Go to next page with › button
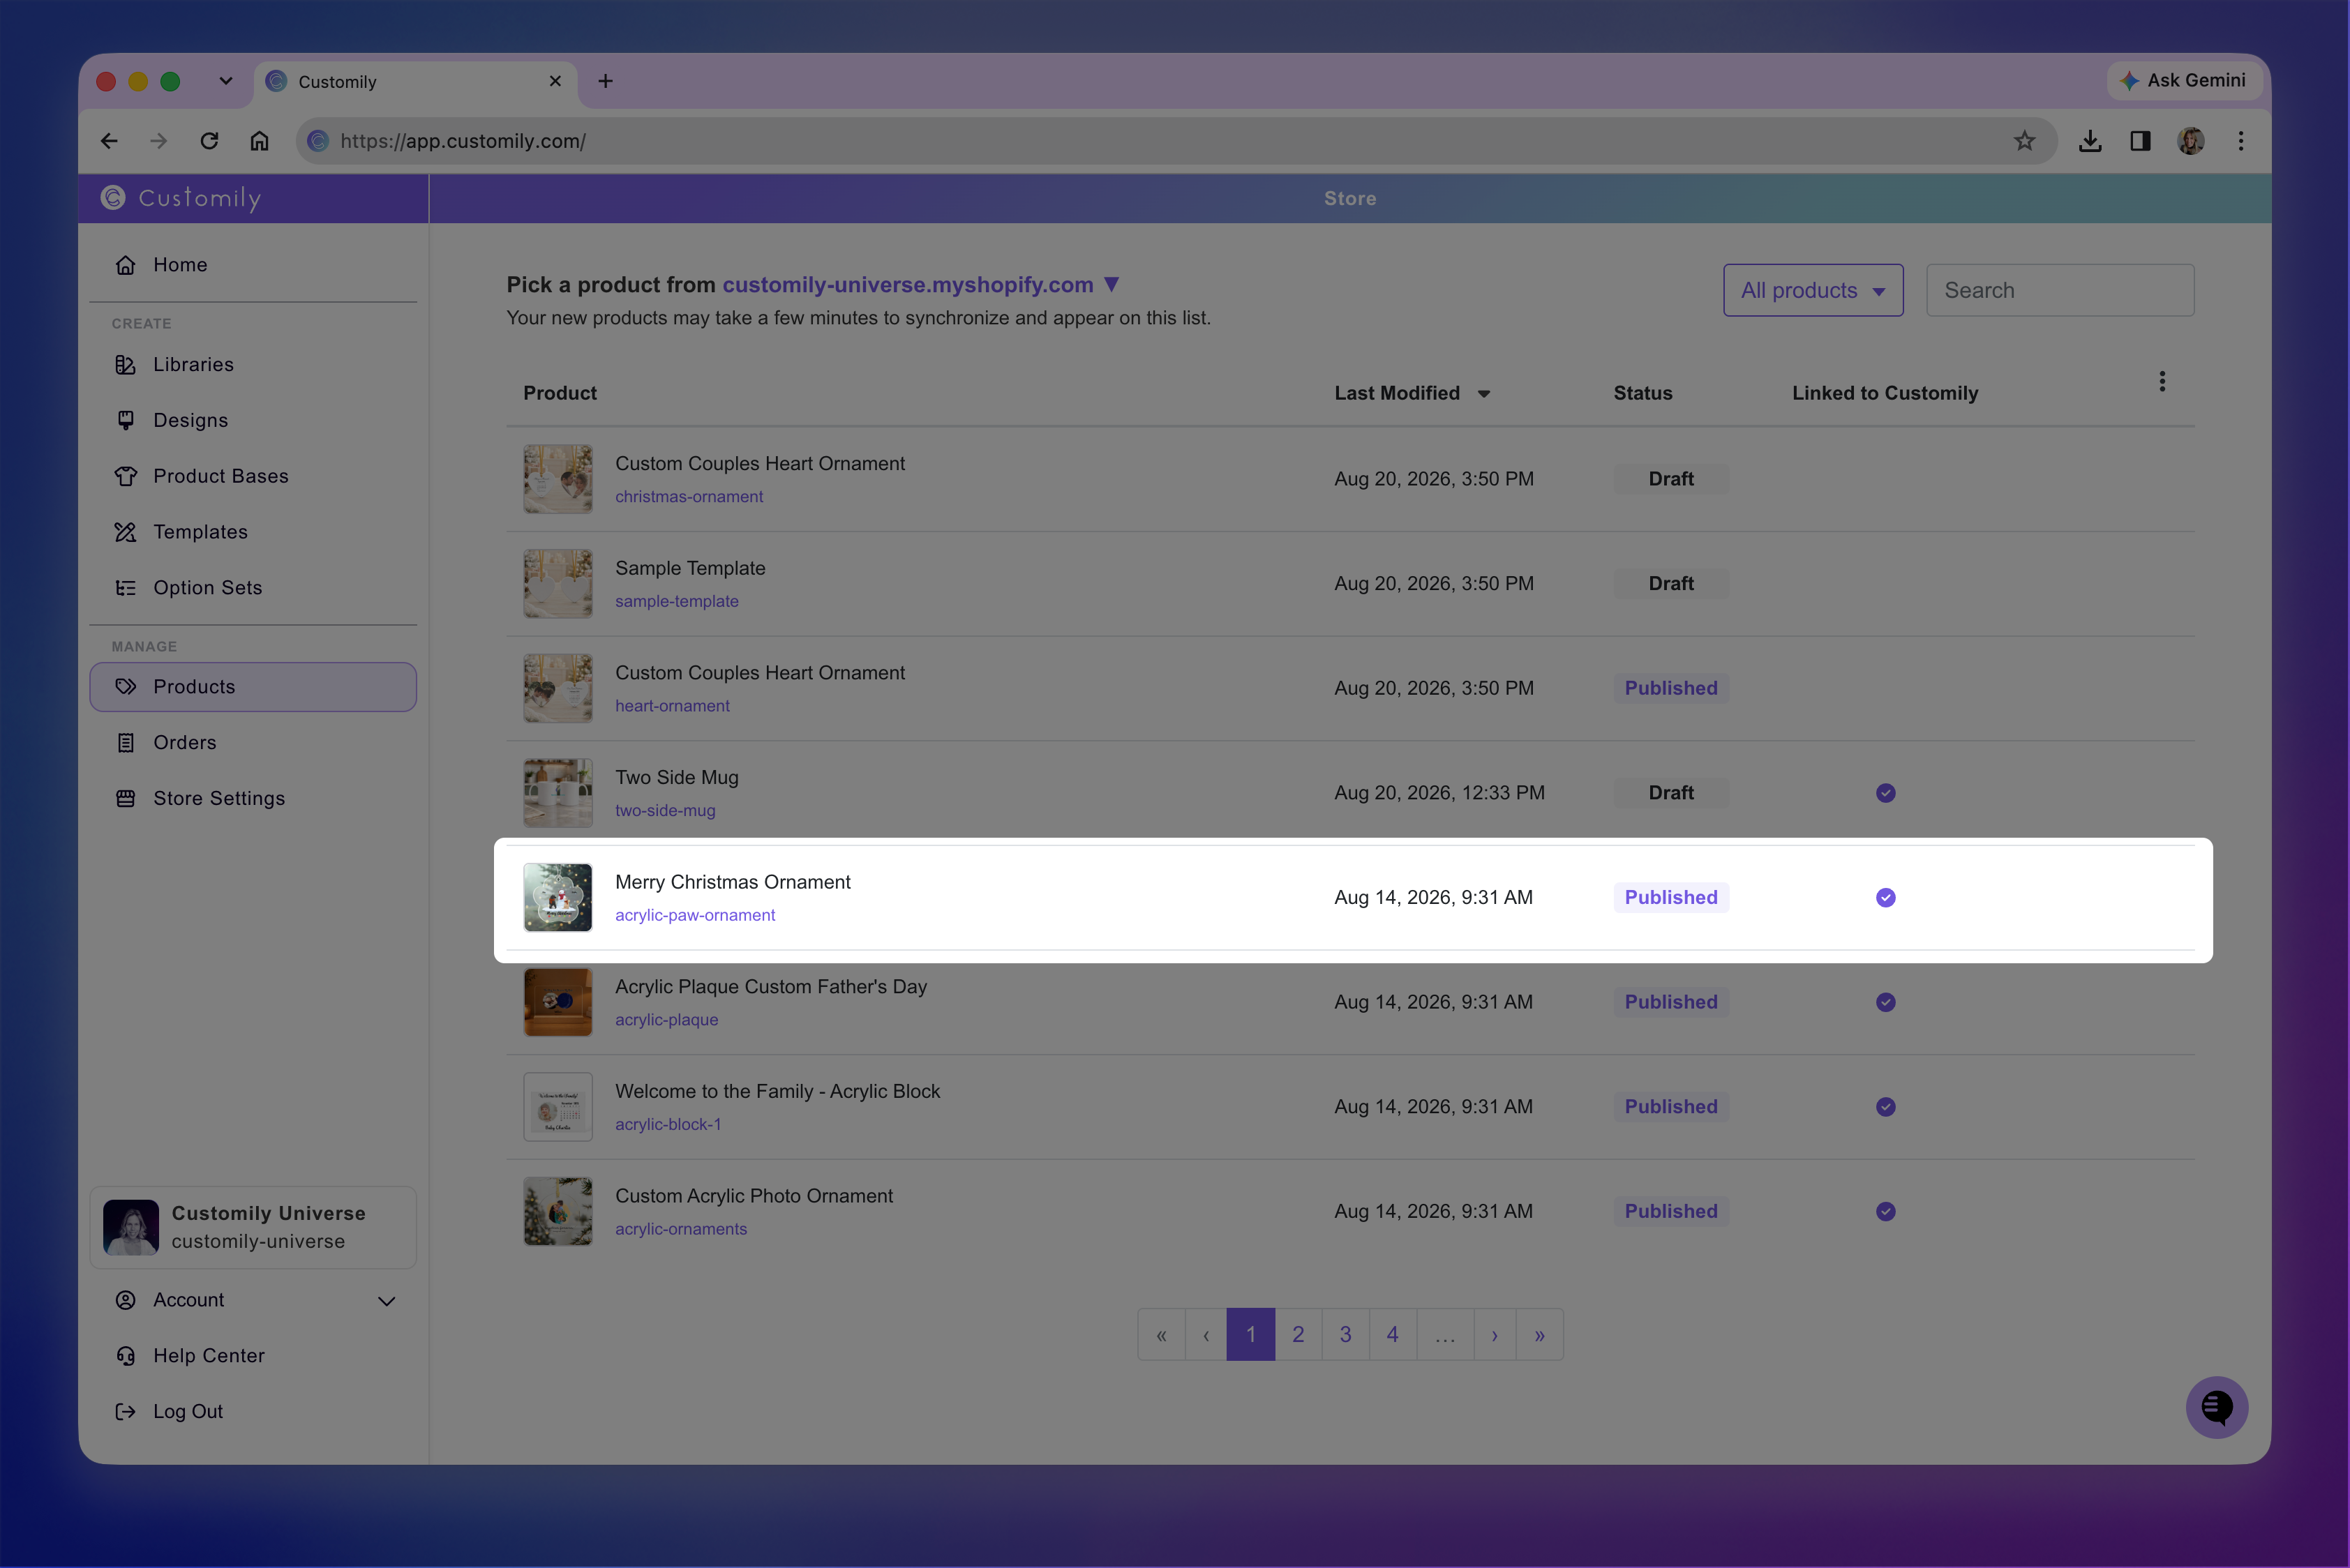The width and height of the screenshot is (2350, 1568). point(1495,1335)
